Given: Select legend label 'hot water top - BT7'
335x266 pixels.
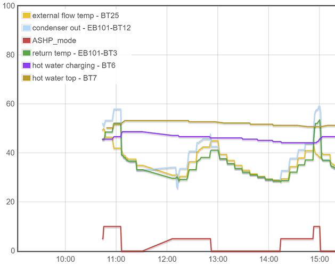Looking at the screenshot, I should (65, 78).
